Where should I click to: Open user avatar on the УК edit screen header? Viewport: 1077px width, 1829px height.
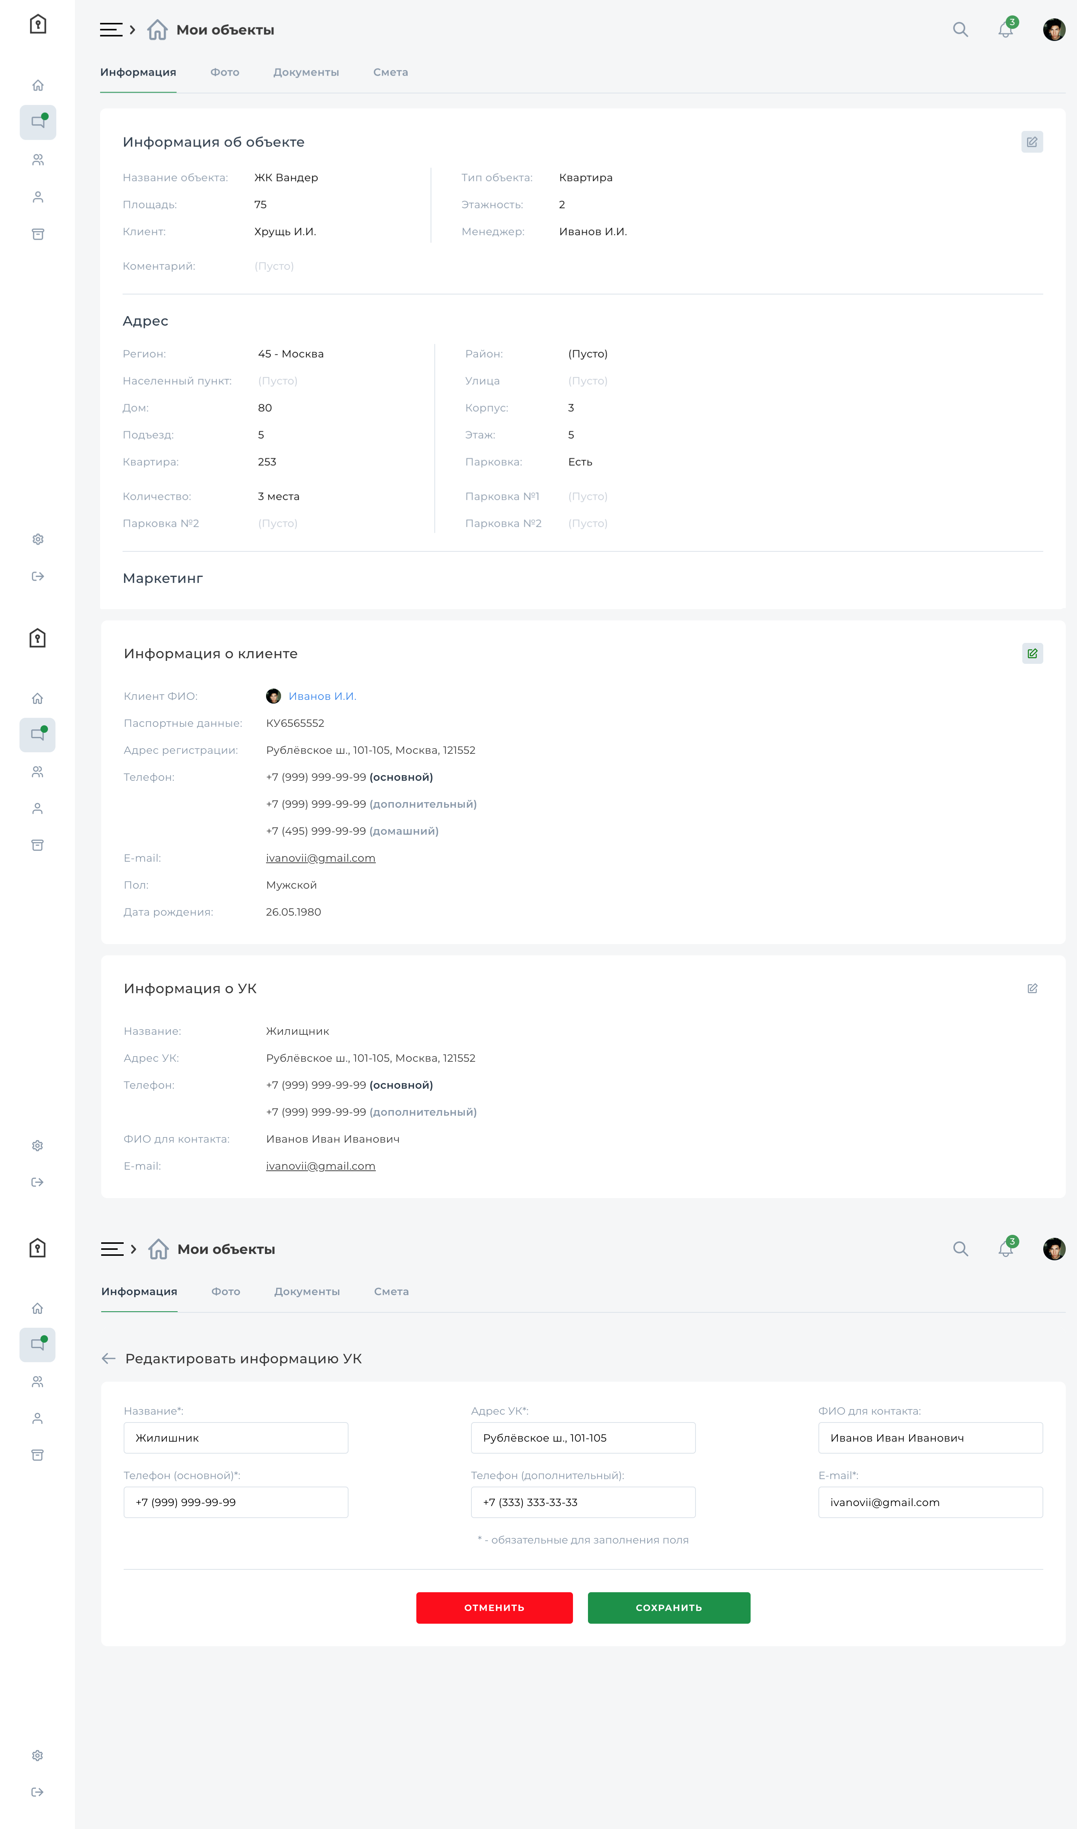point(1054,1249)
